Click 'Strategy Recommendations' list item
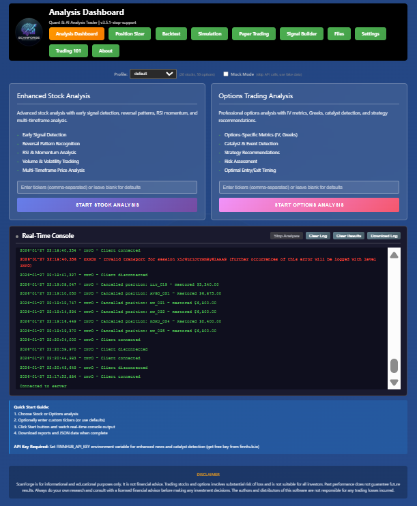Screen dimensions: 417x506 click(252, 152)
